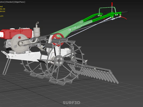Select the red-tipped lever on handlebar
The height and width of the screenshot is (107, 143).
[112, 7]
